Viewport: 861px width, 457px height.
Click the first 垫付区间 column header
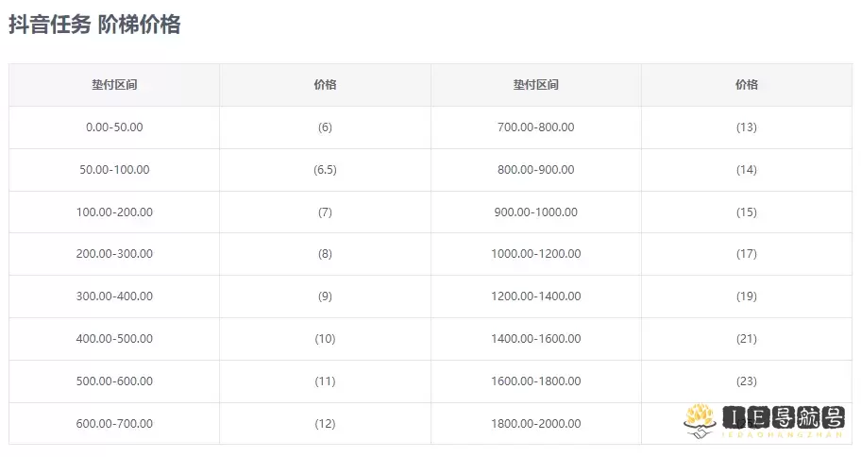point(114,85)
